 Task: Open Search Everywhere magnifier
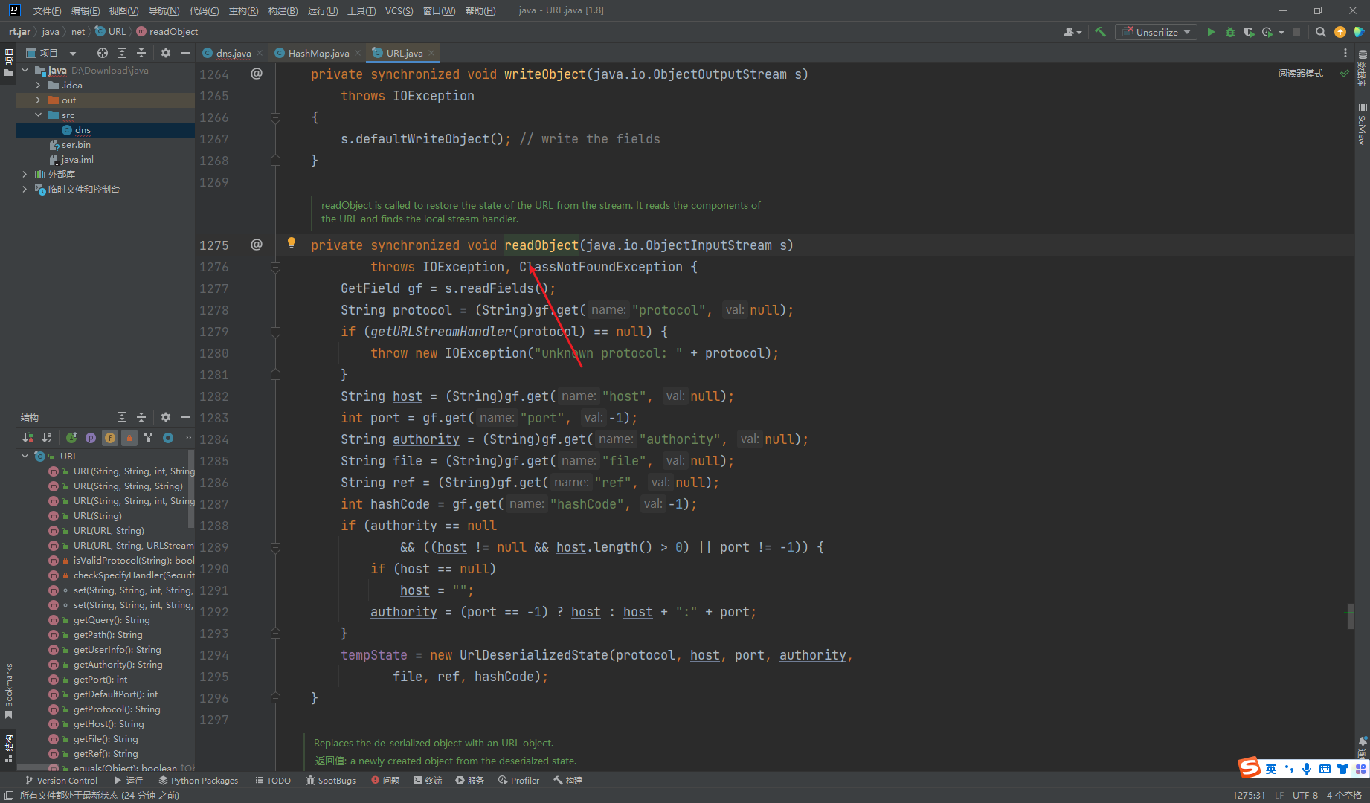(1321, 32)
